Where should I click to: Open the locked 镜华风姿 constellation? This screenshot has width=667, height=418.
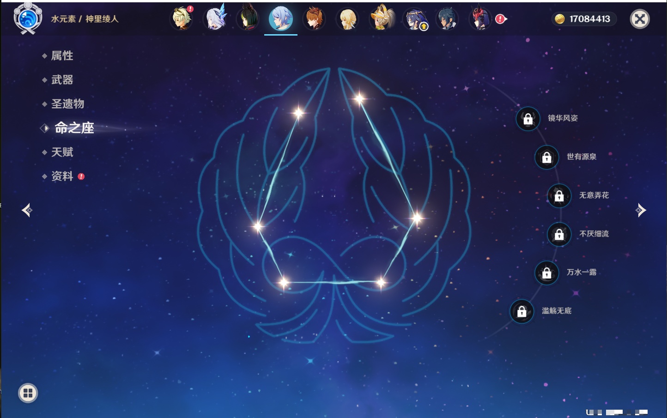[x=528, y=119]
